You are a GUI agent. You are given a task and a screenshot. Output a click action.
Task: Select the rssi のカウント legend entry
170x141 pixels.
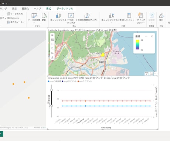(85, 81)
